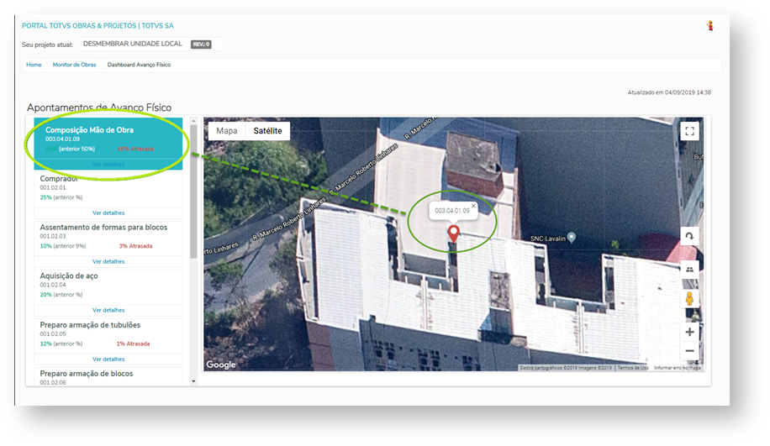770x446 pixels.
Task: Click the SNC-Lavalin place marker
Action: [572, 238]
